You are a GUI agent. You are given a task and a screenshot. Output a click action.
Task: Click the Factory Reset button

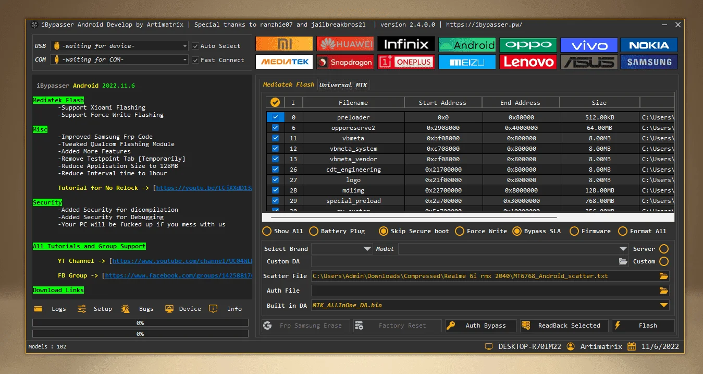397,325
